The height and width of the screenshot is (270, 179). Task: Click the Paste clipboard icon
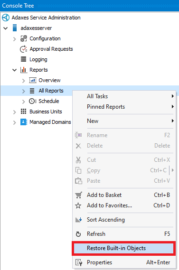(x=78, y=181)
